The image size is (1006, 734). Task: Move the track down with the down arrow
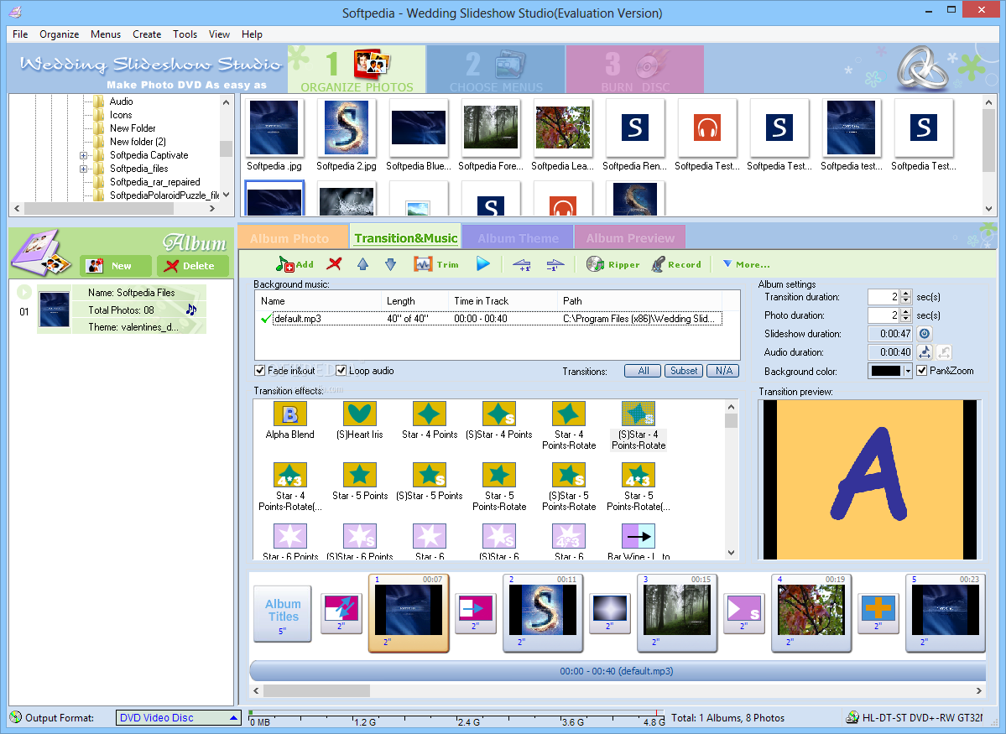390,263
